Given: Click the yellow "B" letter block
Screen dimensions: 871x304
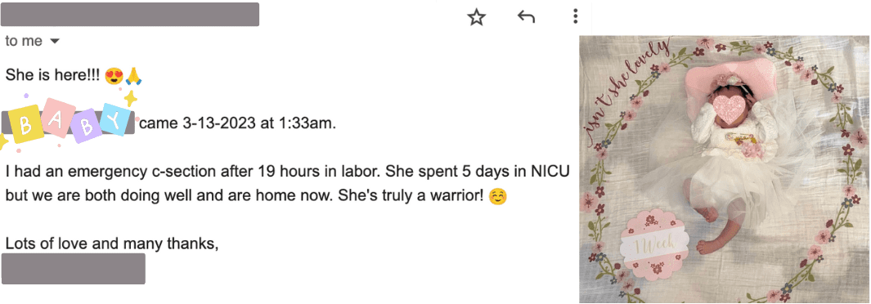Looking at the screenshot, I should tap(25, 125).
